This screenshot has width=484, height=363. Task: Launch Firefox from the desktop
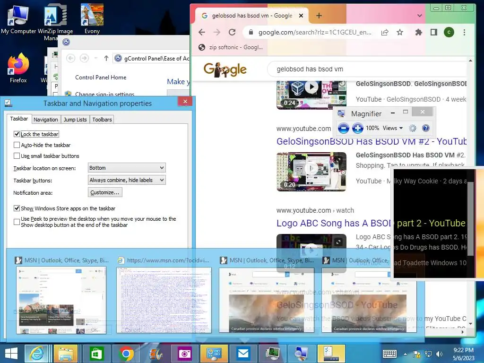tap(18, 68)
